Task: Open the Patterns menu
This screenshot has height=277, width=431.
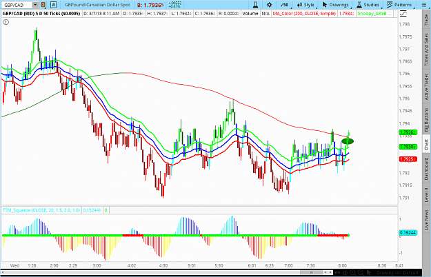Action: coord(399,5)
